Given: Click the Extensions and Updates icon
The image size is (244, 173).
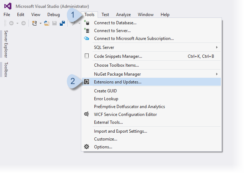Looking at the screenshot, I should pyautogui.click(x=87, y=82).
